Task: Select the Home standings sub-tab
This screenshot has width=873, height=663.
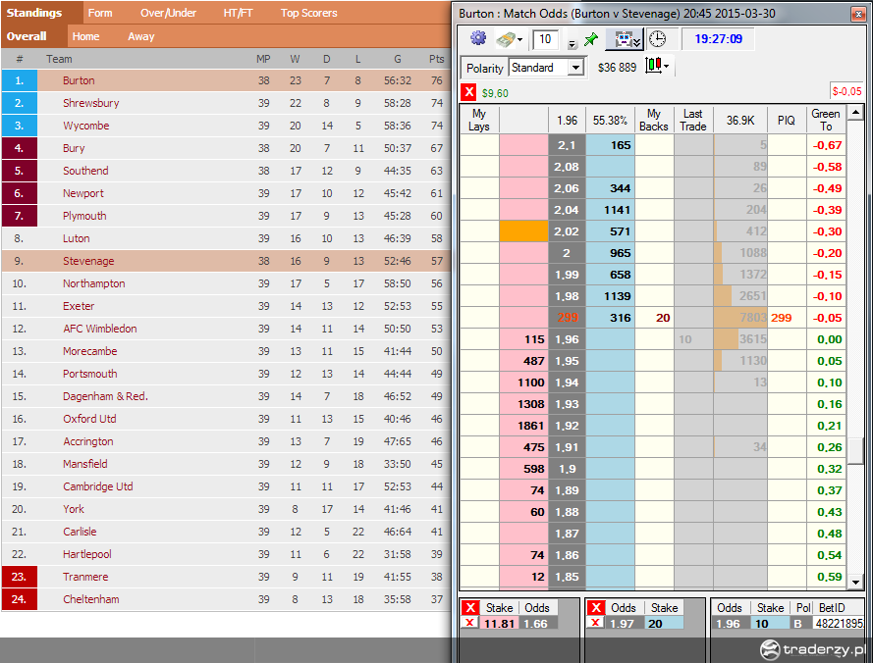Action: pyautogui.click(x=85, y=36)
